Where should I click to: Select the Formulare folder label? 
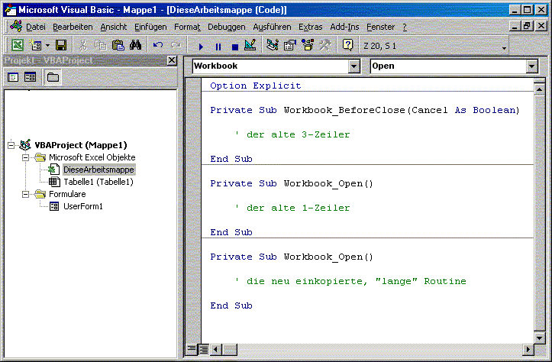67,194
